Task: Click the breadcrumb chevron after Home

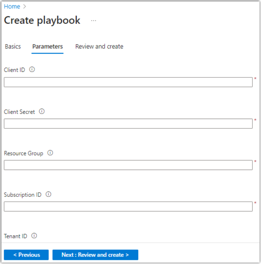Action: click(x=25, y=7)
